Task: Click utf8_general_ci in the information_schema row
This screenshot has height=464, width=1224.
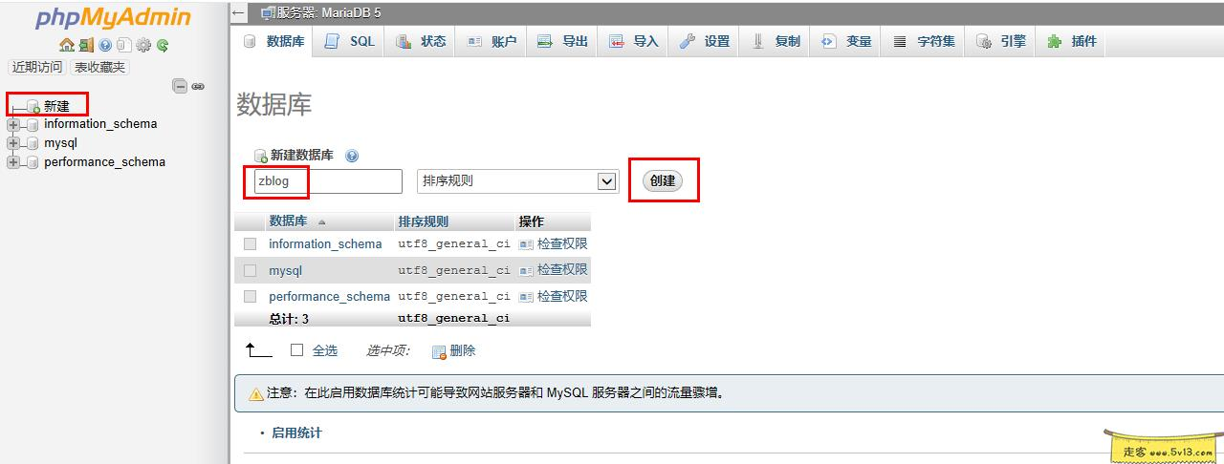Action: [454, 244]
